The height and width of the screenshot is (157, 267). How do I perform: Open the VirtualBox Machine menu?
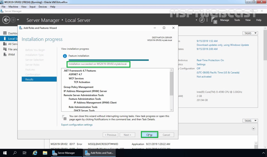point(13,7)
